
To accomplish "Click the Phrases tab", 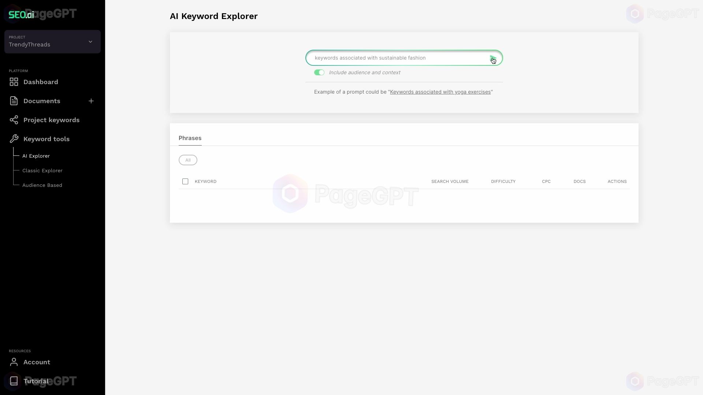I will [190, 138].
